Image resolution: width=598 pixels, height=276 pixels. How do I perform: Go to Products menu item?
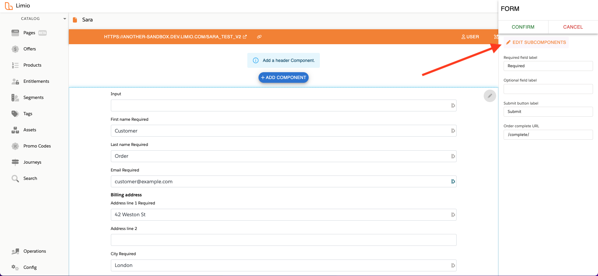32,65
